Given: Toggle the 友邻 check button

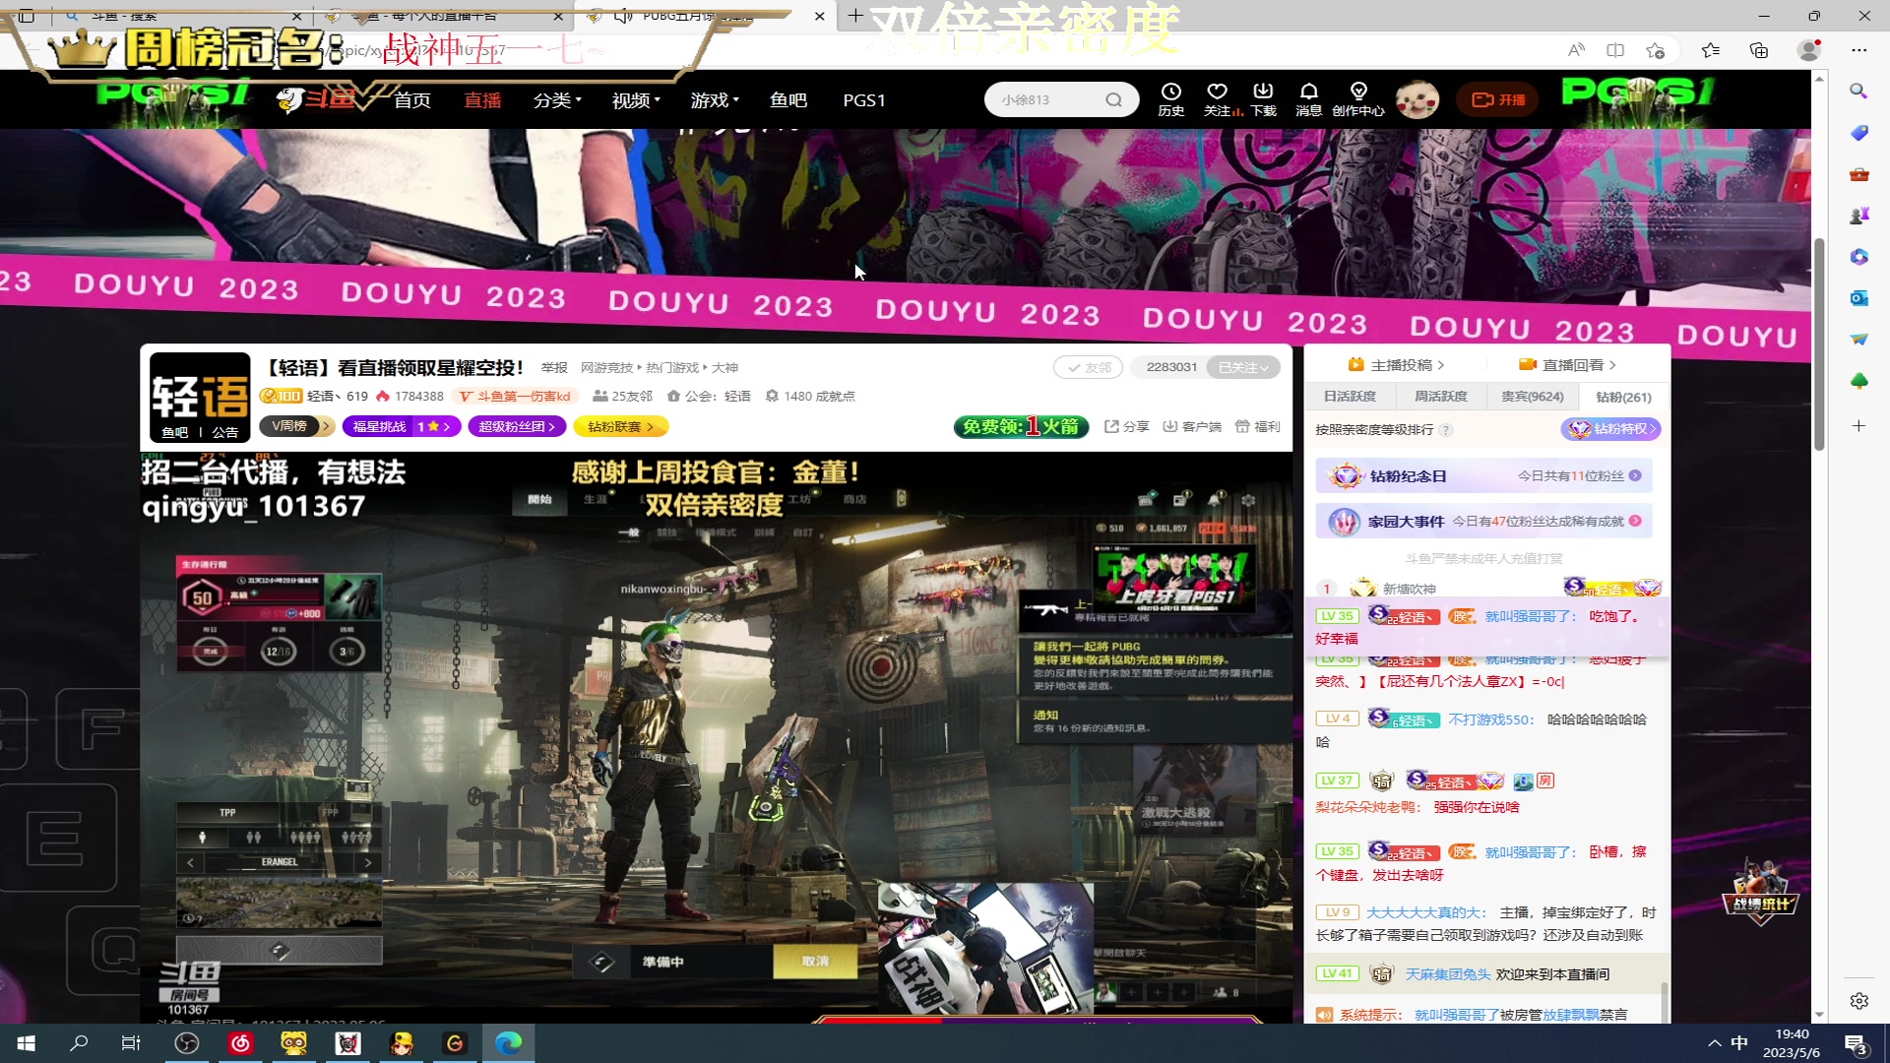Looking at the screenshot, I should (1088, 367).
